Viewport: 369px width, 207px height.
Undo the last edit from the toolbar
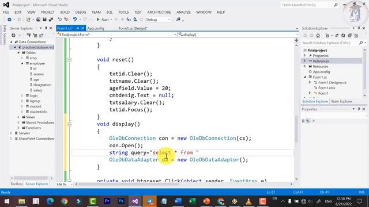pos(74,20)
